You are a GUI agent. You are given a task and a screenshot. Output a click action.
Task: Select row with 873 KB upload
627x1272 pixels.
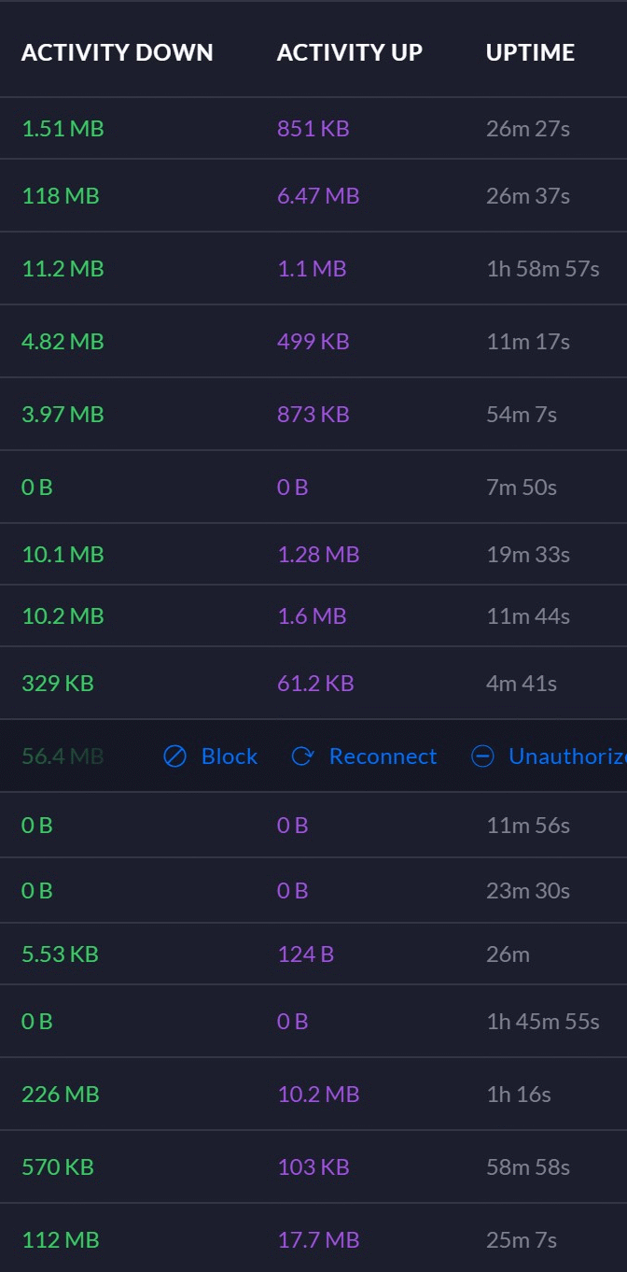pyautogui.click(x=313, y=415)
